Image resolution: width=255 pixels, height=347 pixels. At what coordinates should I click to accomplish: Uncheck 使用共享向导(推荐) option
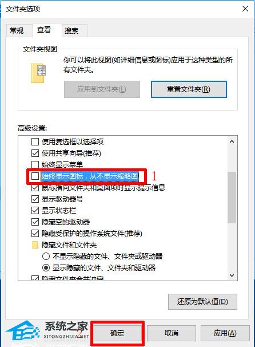35,153
